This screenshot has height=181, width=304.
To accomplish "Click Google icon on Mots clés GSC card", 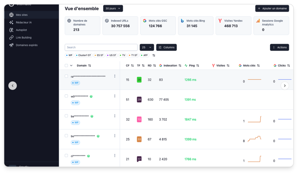I will pos(145,21).
